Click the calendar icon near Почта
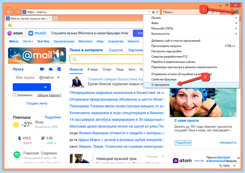Screen dimensions: 245x173 tap(59, 69)
